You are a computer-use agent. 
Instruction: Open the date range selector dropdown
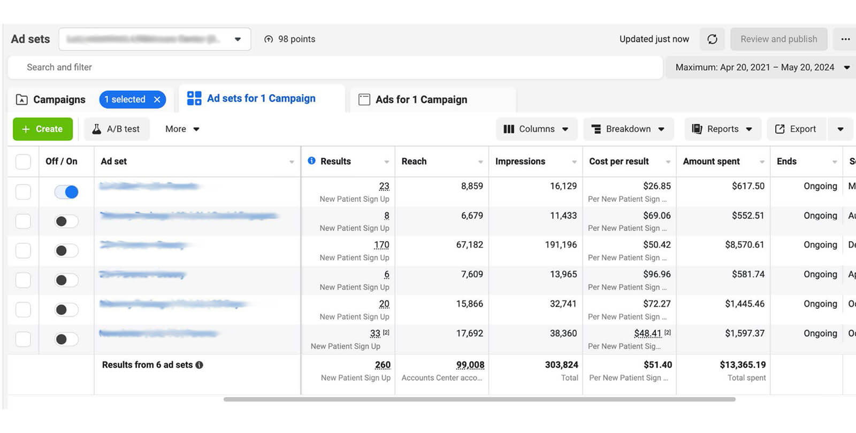(x=760, y=67)
